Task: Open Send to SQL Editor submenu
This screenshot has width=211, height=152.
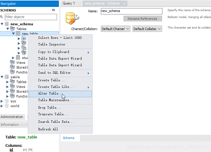Action: tap(60, 73)
